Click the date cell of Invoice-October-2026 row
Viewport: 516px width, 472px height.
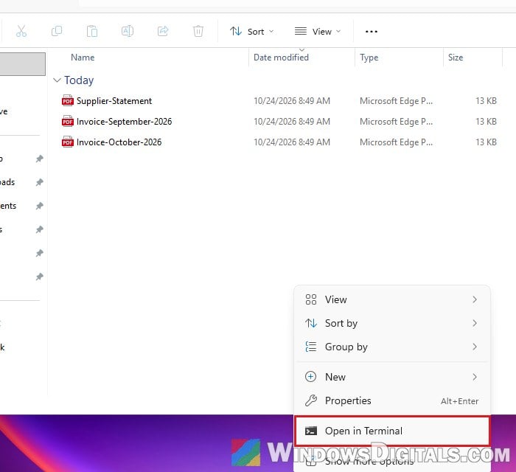(x=292, y=142)
